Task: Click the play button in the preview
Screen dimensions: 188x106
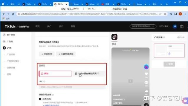Action: pyautogui.click(x=130, y=81)
